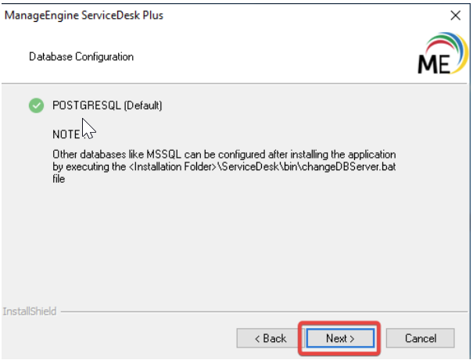Click the colored arcs above the ME logo
The height and width of the screenshot is (360, 473).
point(443,45)
